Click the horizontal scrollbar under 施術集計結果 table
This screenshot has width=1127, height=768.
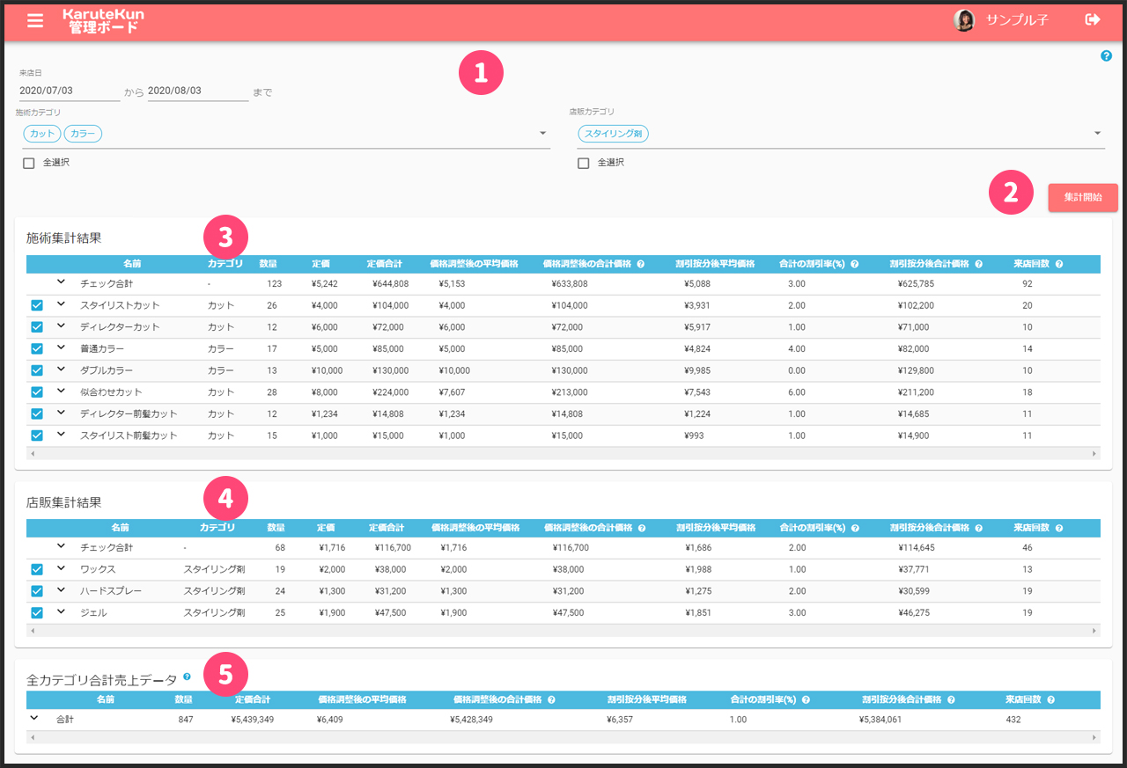563,454
